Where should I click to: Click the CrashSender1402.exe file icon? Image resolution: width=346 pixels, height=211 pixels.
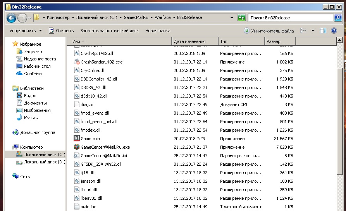coord(77,62)
